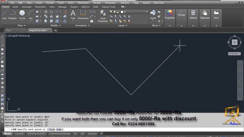Select the Polyline tool in the ribbon

13,15
